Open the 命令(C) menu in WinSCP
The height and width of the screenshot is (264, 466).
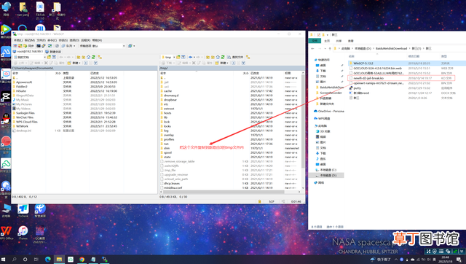click(x=52, y=40)
